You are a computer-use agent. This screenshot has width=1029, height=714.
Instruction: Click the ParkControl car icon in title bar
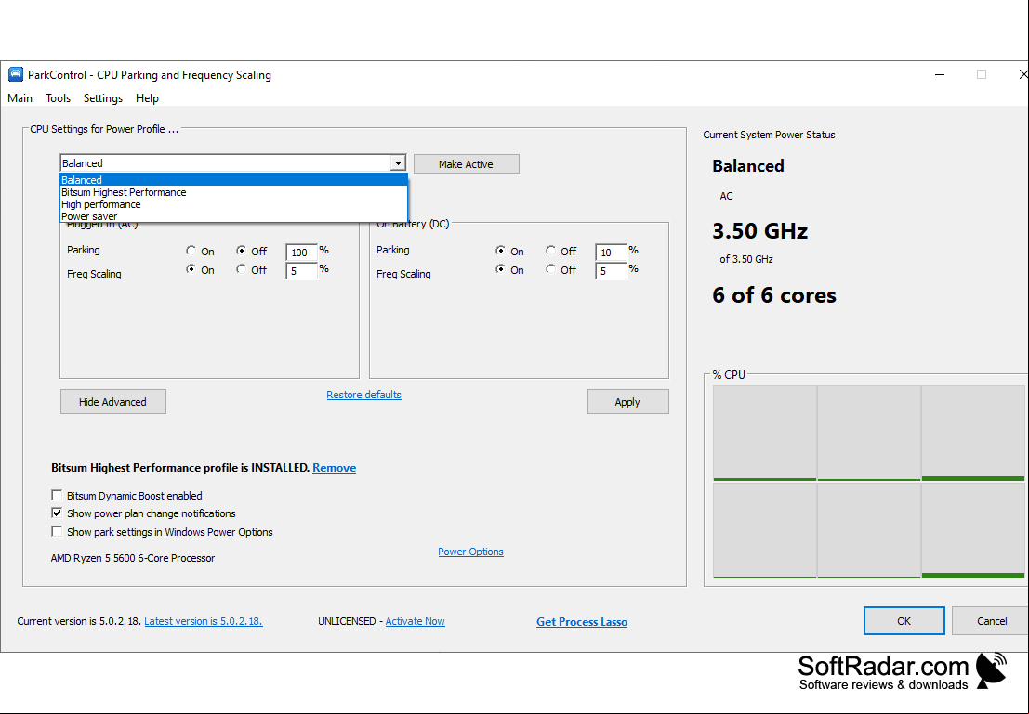click(x=15, y=75)
